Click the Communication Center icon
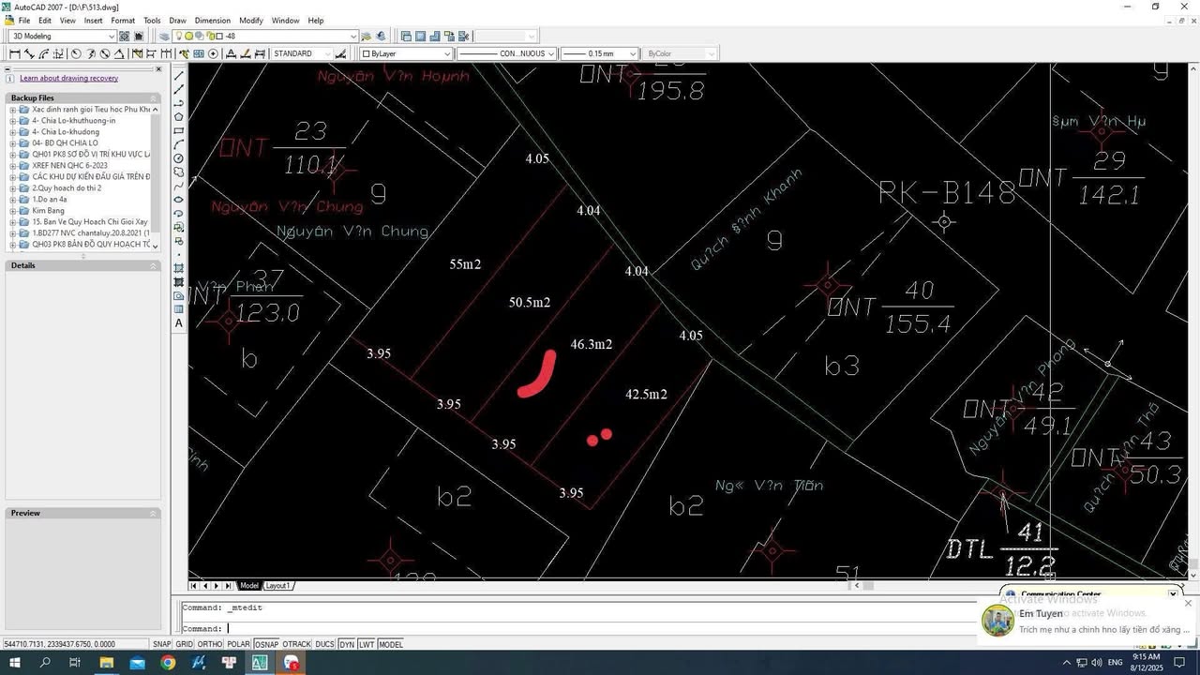This screenshot has width=1200, height=675. tap(1011, 594)
